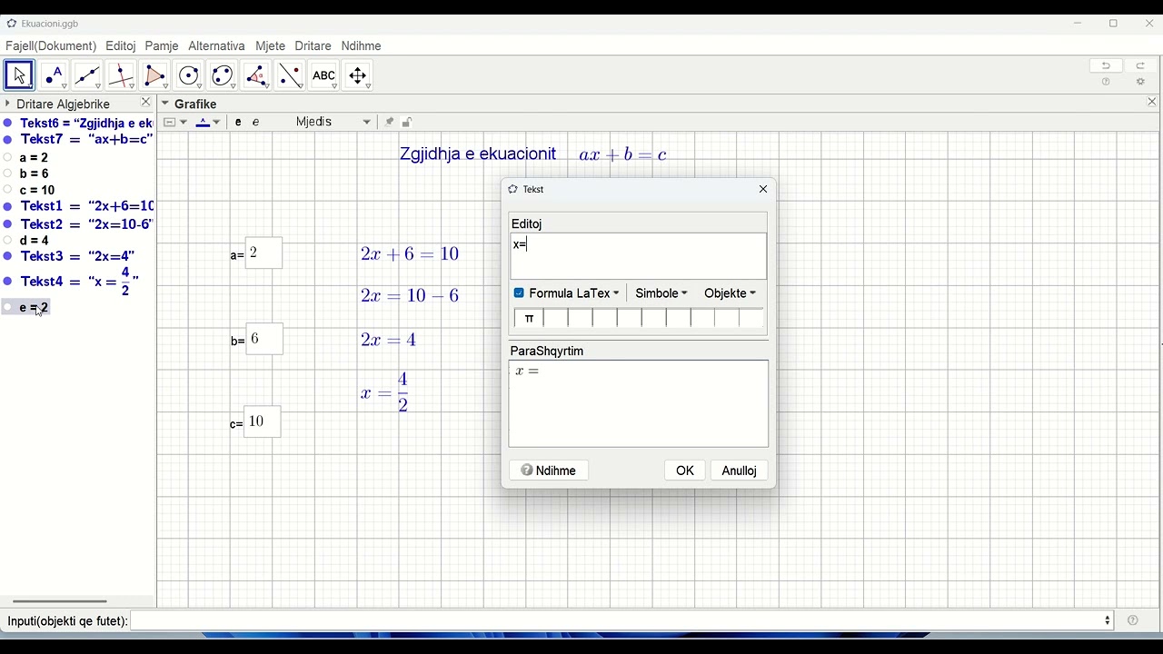Open the Objekte dropdown
The width and height of the screenshot is (1163, 654).
click(x=730, y=293)
